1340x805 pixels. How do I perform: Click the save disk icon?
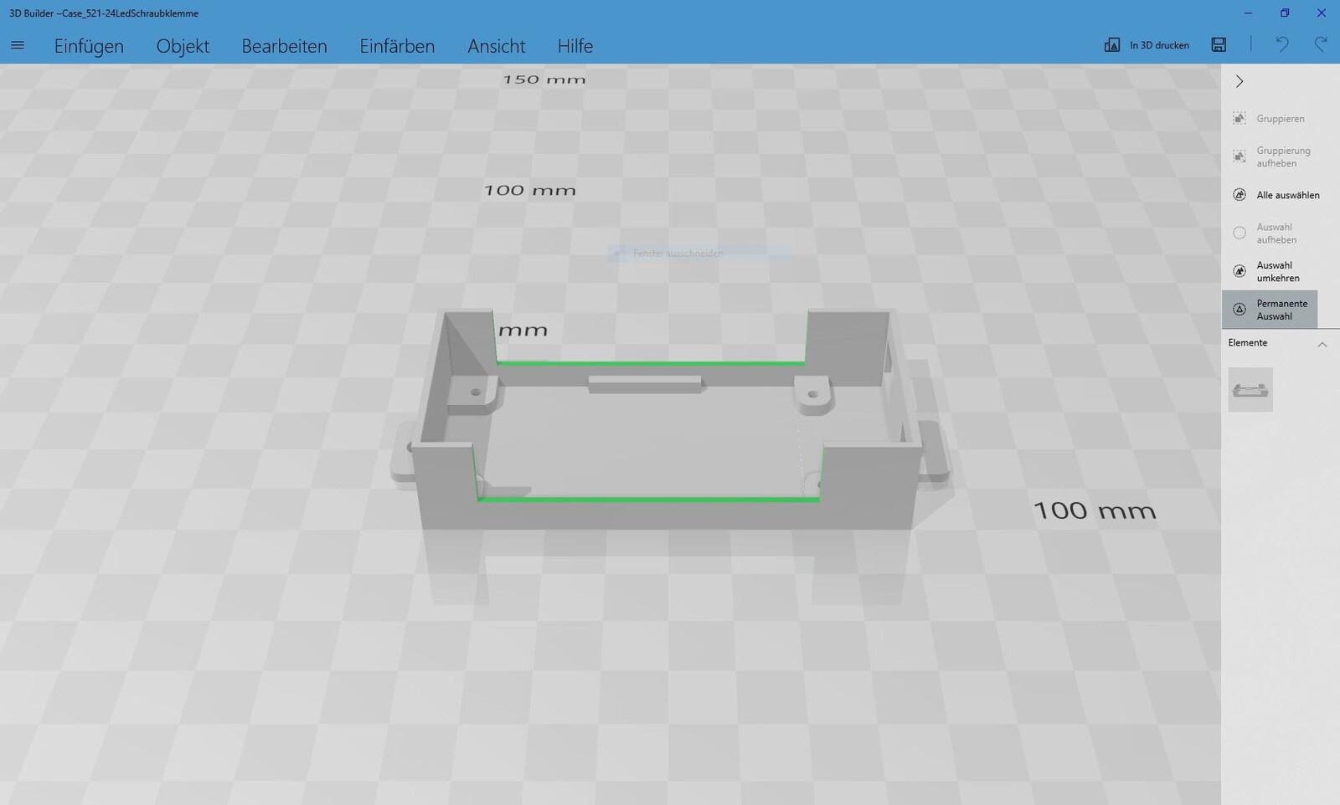tap(1219, 45)
